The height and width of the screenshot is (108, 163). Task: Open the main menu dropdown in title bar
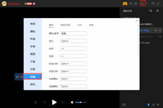click(143, 4)
